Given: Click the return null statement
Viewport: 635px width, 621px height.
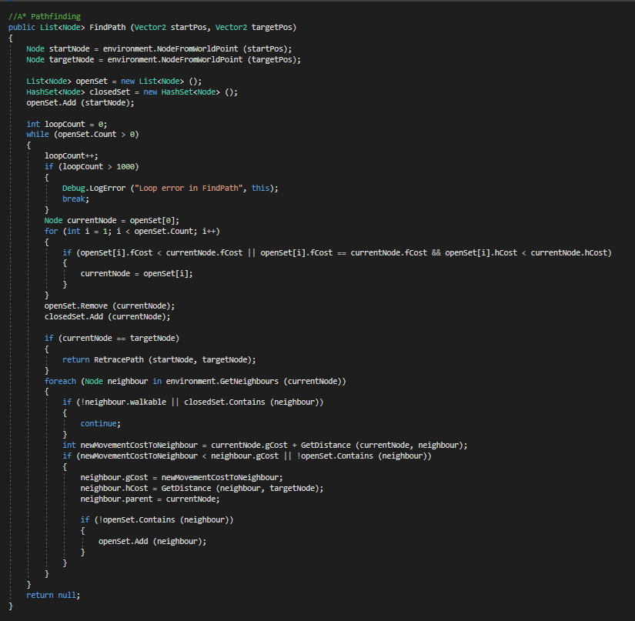Looking at the screenshot, I should [52, 595].
